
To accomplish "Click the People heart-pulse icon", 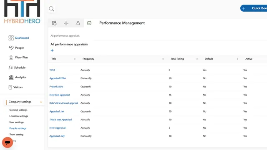I will pyautogui.click(x=11, y=47).
